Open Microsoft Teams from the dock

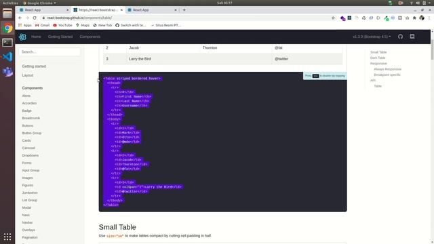click(7, 72)
